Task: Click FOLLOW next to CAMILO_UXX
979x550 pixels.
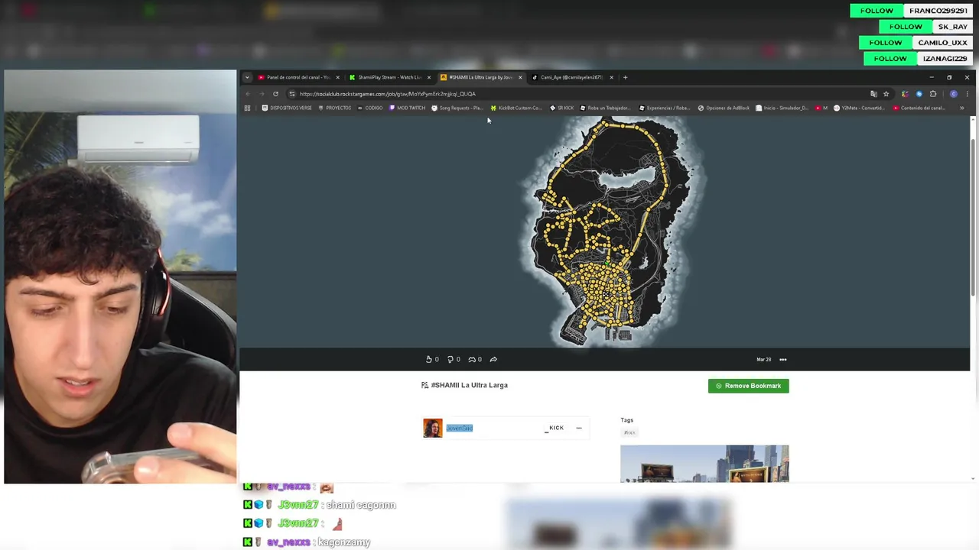Action: (885, 43)
